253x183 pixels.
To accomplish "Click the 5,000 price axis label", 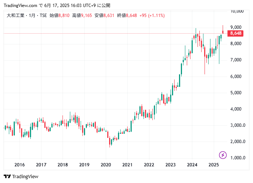I will click(x=236, y=93).
